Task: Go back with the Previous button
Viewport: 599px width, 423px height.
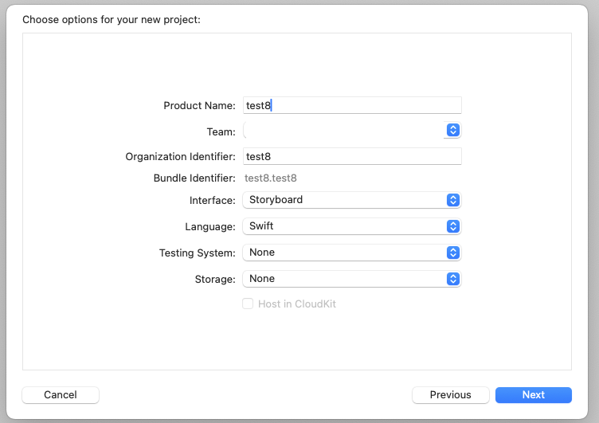Action: click(x=450, y=394)
